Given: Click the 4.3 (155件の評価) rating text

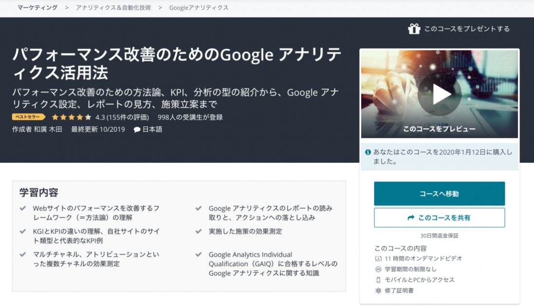Looking at the screenshot, I should coord(122,118).
